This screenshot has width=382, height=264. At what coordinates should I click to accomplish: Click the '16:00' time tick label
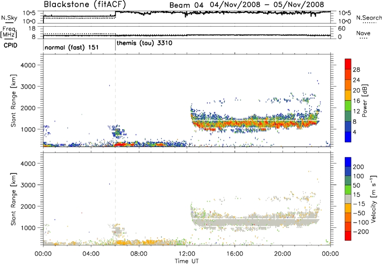tap(234, 254)
